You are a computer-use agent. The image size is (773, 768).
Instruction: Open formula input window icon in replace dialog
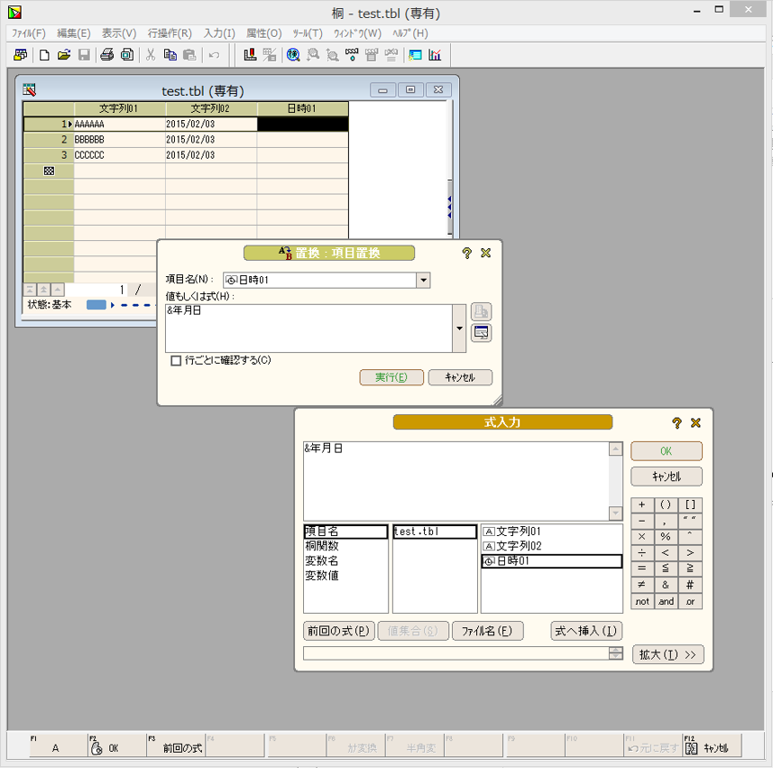[482, 333]
